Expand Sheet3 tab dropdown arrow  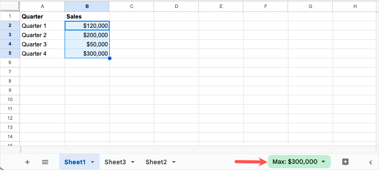[x=133, y=162]
